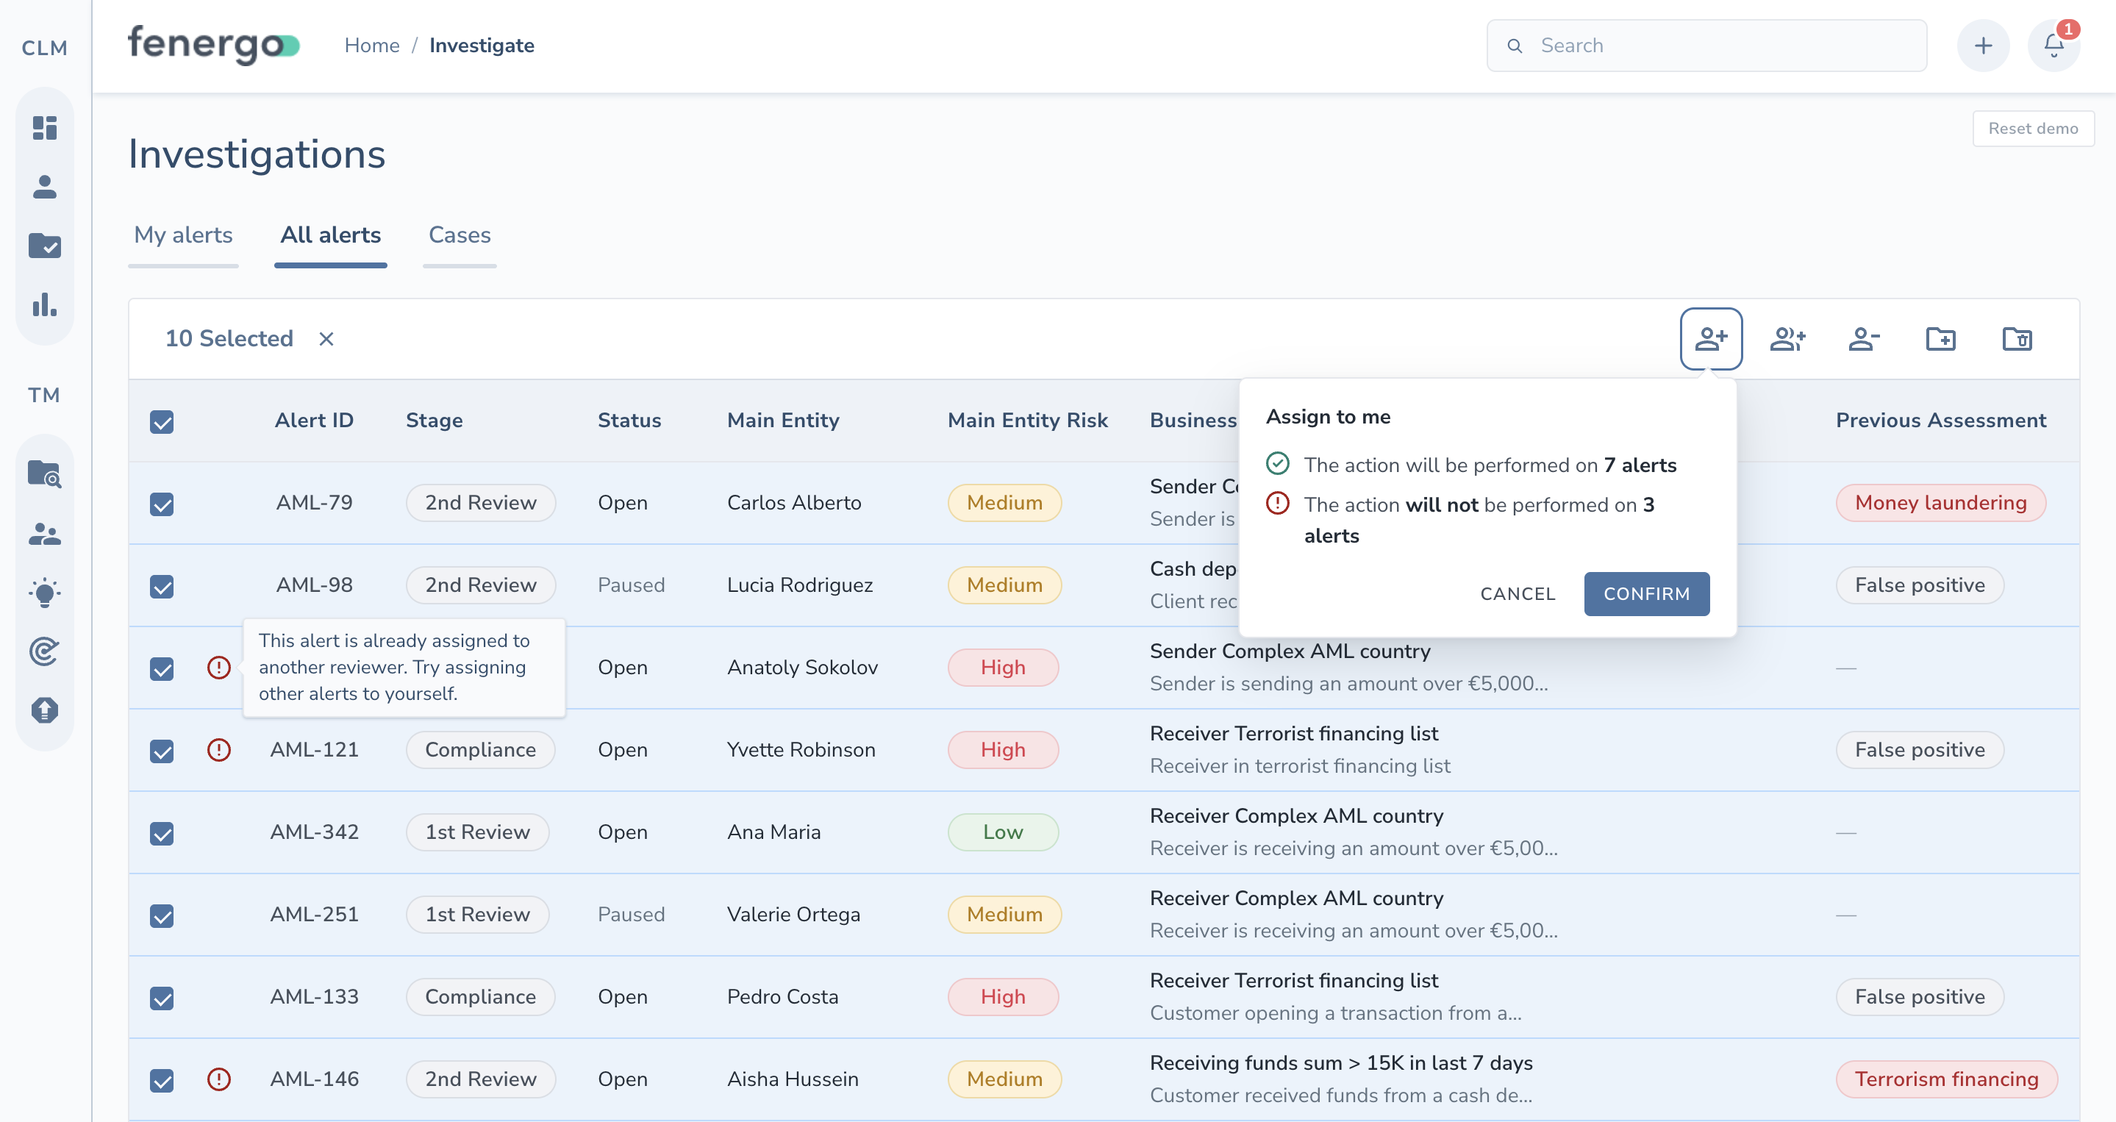Click the Investigate breadcrumb
Viewport: 2116px width, 1122px height.
(x=482, y=45)
